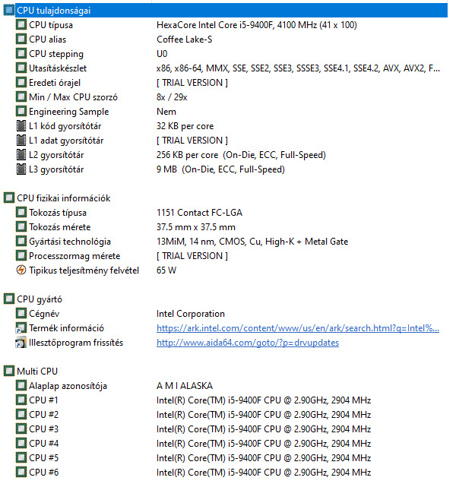The image size is (459, 487).
Task: Click the chip icon beside 'CPU #1'
Action: point(21,400)
